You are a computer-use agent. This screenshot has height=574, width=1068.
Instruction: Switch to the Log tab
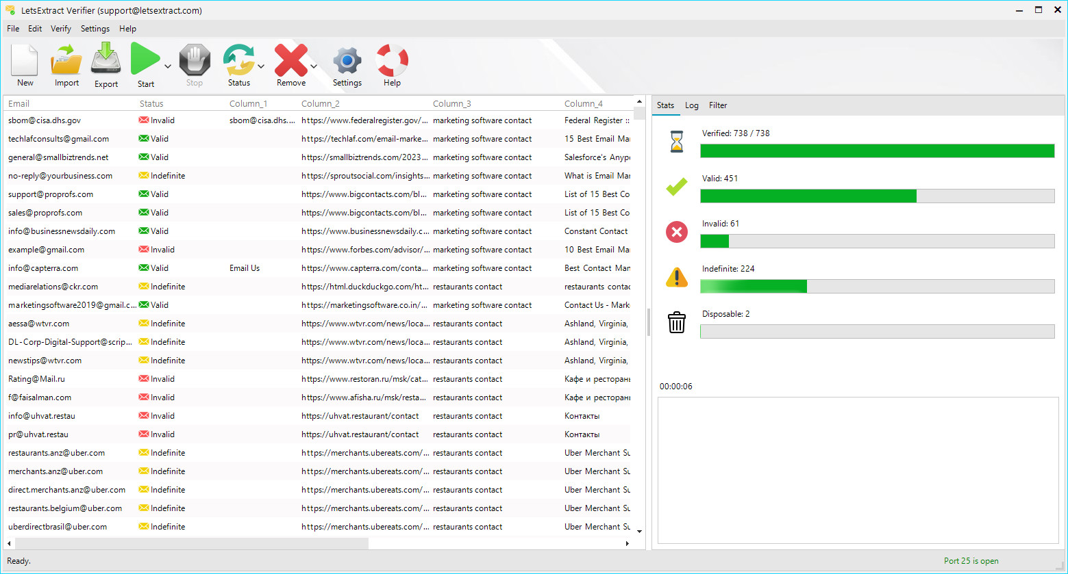coord(691,105)
